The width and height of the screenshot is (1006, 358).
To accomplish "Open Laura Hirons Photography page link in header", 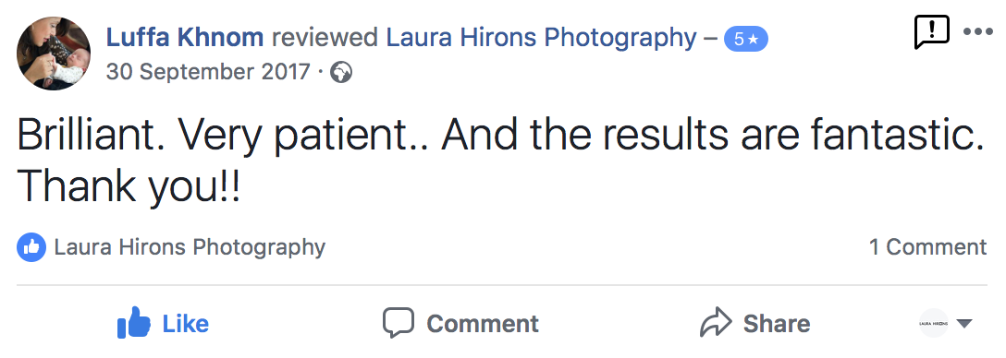I will [x=541, y=39].
